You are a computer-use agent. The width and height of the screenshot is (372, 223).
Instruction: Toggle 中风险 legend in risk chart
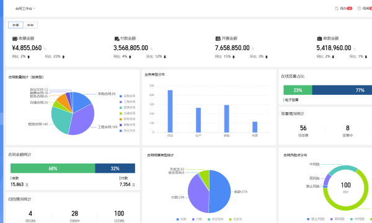[x=357, y=219]
